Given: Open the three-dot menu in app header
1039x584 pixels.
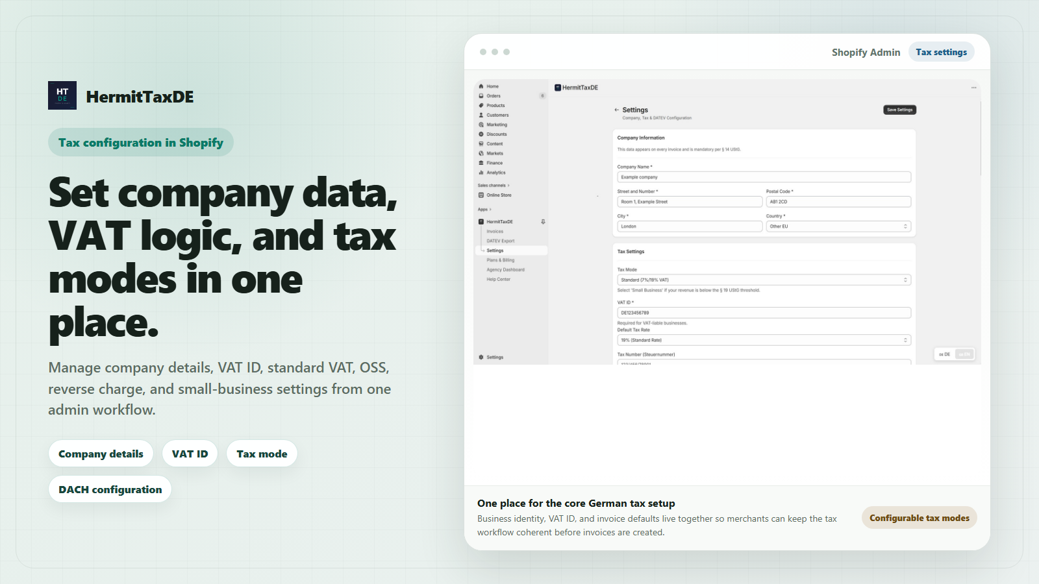Looking at the screenshot, I should coord(973,88).
